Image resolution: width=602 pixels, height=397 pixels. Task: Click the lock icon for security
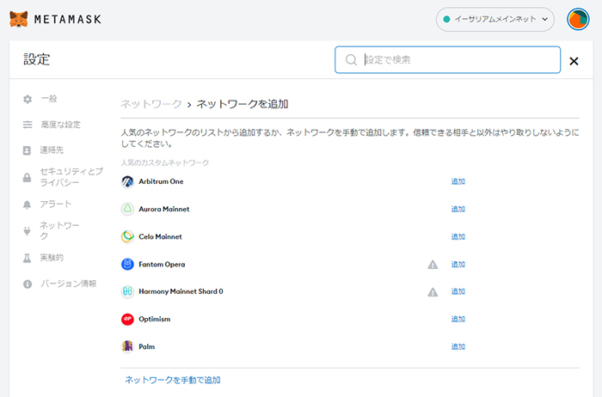pos(27,177)
